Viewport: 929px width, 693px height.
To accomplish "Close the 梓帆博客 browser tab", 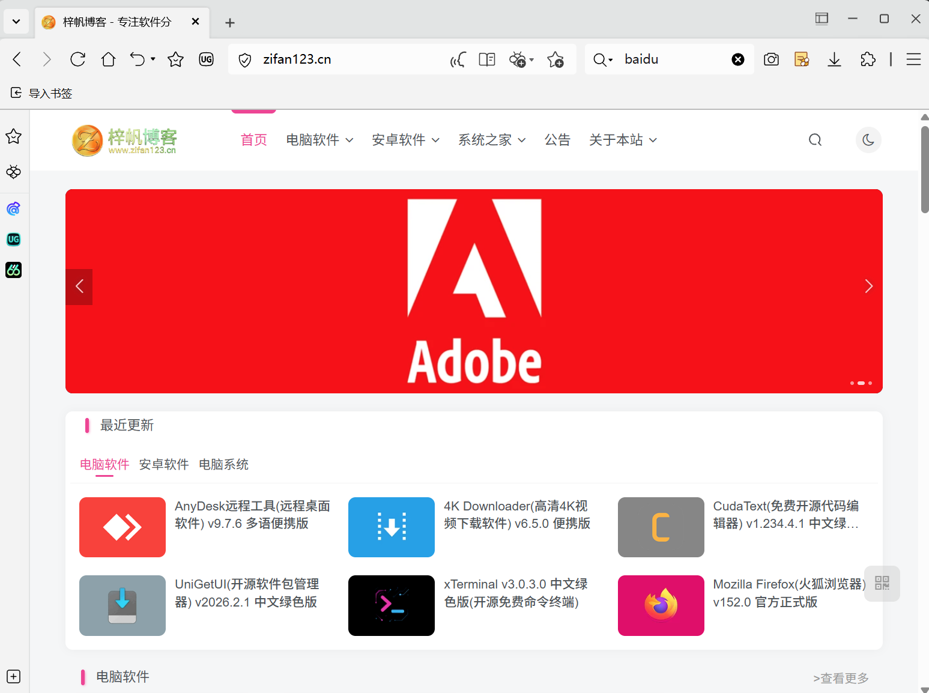I will pyautogui.click(x=195, y=22).
